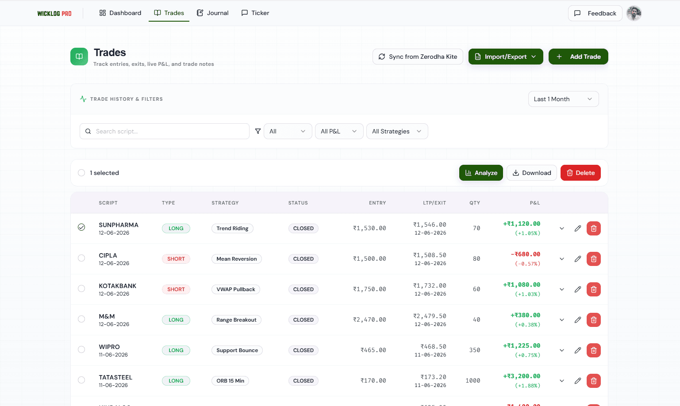Delete the KOTAKBANK trade via trash icon
This screenshot has height=406, width=680.
click(x=594, y=289)
